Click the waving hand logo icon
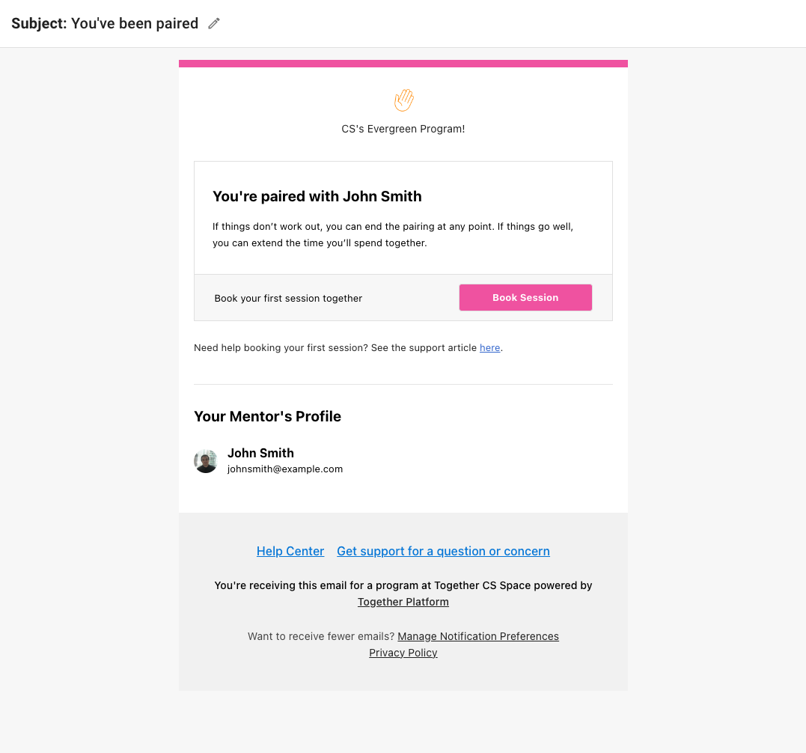The image size is (806, 753). coord(404,100)
